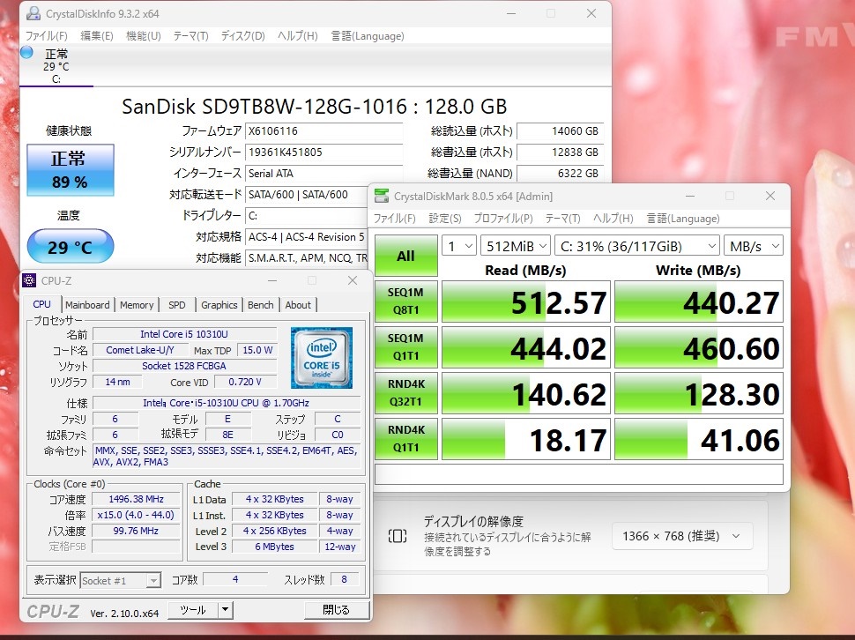
Task: Open ディスク(D) menu in CrystalDiskInfo
Action: (242, 36)
